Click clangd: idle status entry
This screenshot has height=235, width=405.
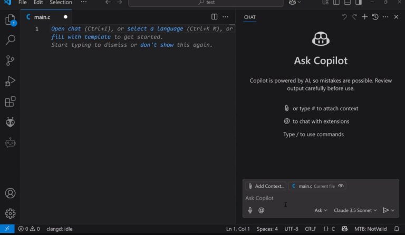[x=60, y=229]
